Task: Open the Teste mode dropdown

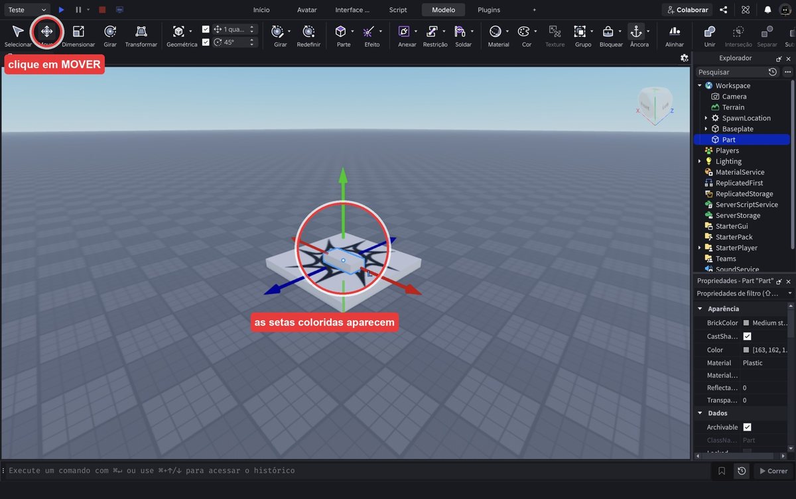Action: point(27,10)
